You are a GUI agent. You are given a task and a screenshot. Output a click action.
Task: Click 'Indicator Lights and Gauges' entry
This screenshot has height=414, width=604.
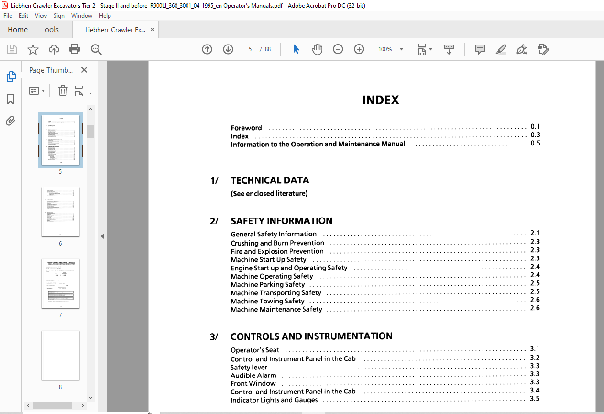274,400
